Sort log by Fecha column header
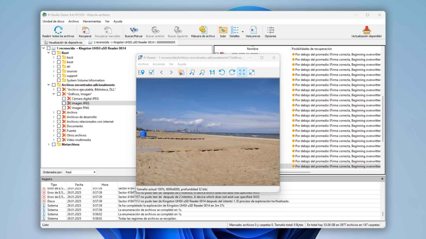 [x=79, y=185]
